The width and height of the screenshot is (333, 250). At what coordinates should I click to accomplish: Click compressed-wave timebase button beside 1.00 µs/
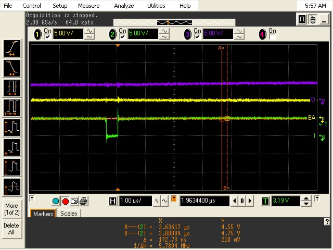157,201
